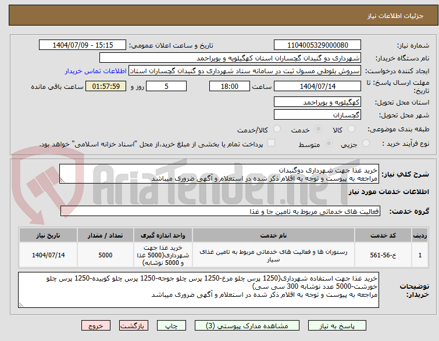Screen dimensions: 439x341
Task: Click the واحد اندازه گیری column header
Action: (163, 235)
